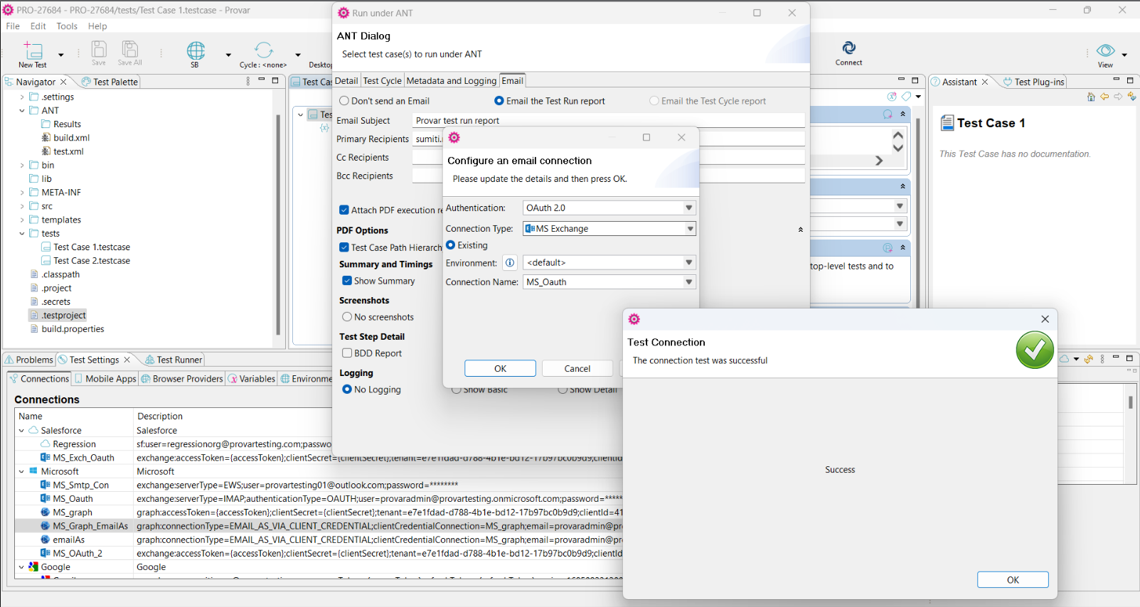This screenshot has width=1140, height=607.
Task: Open the Variables tab in Test Settings
Action: tap(251, 379)
